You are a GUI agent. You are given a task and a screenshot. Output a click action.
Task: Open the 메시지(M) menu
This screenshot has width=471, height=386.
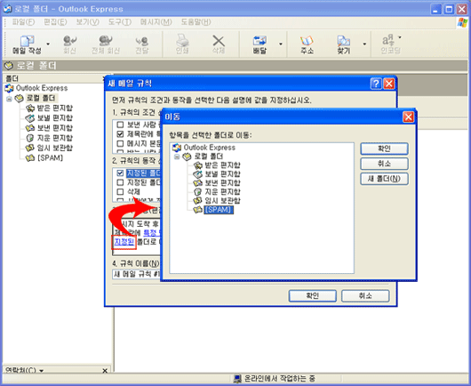pos(156,22)
